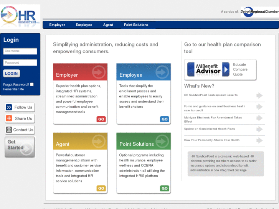This screenshot has width=279, height=209.
Task: Toggle the Remember Me checkbox
Action: click(x=32, y=84)
